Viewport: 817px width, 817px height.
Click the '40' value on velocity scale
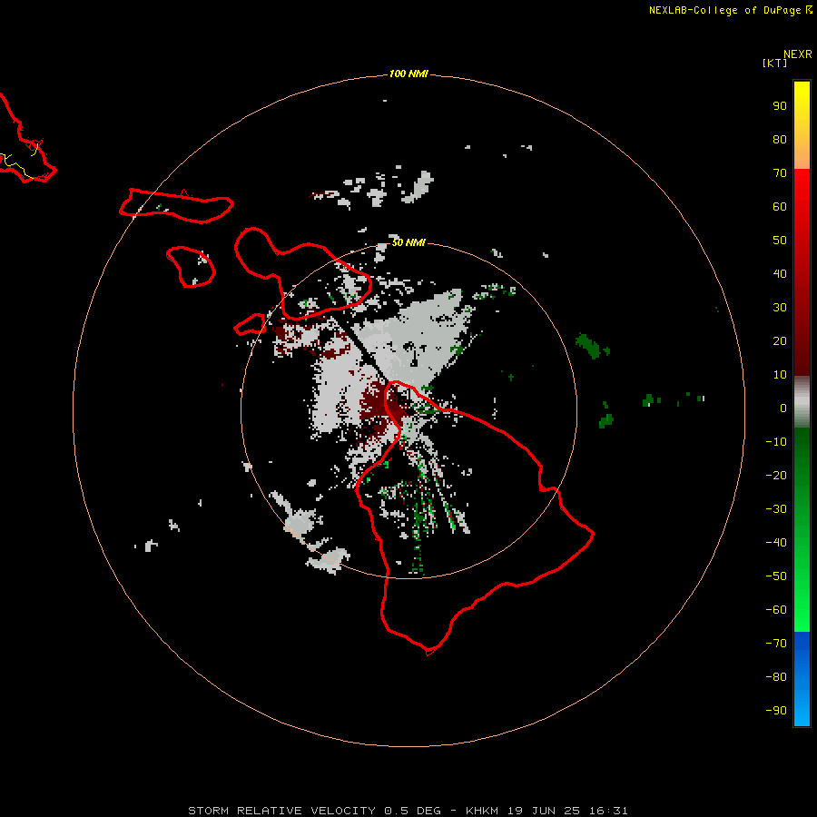780,274
